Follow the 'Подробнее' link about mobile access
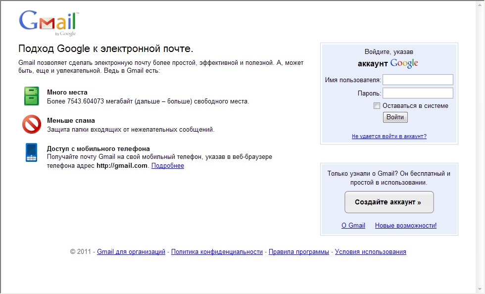This screenshot has height=294, width=485. click(x=168, y=166)
